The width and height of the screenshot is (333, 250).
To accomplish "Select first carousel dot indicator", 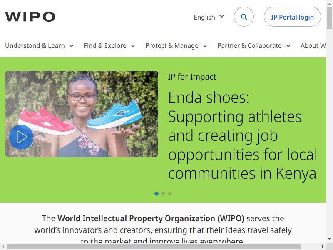I will [157, 194].
